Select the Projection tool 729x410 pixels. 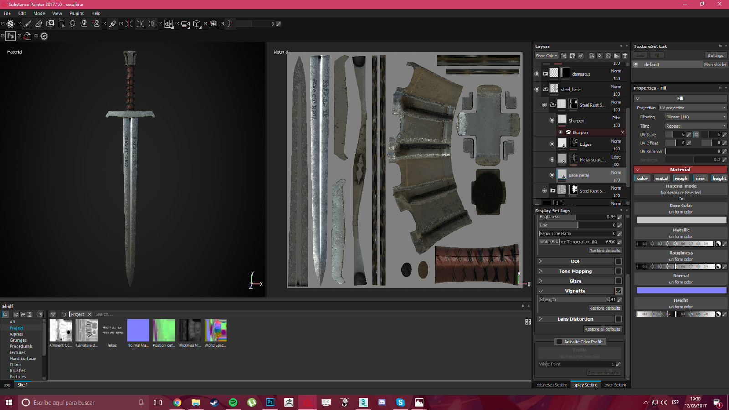click(50, 24)
